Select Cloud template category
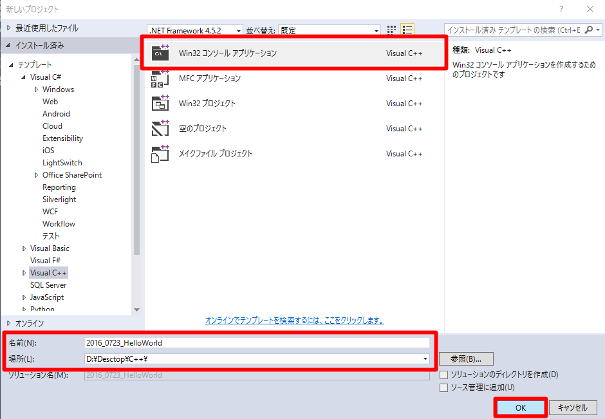Viewport: 605px width, 419px height. point(52,126)
